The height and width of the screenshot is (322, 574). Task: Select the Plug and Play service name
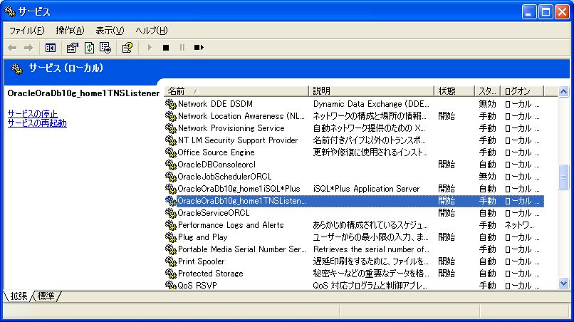click(x=202, y=237)
